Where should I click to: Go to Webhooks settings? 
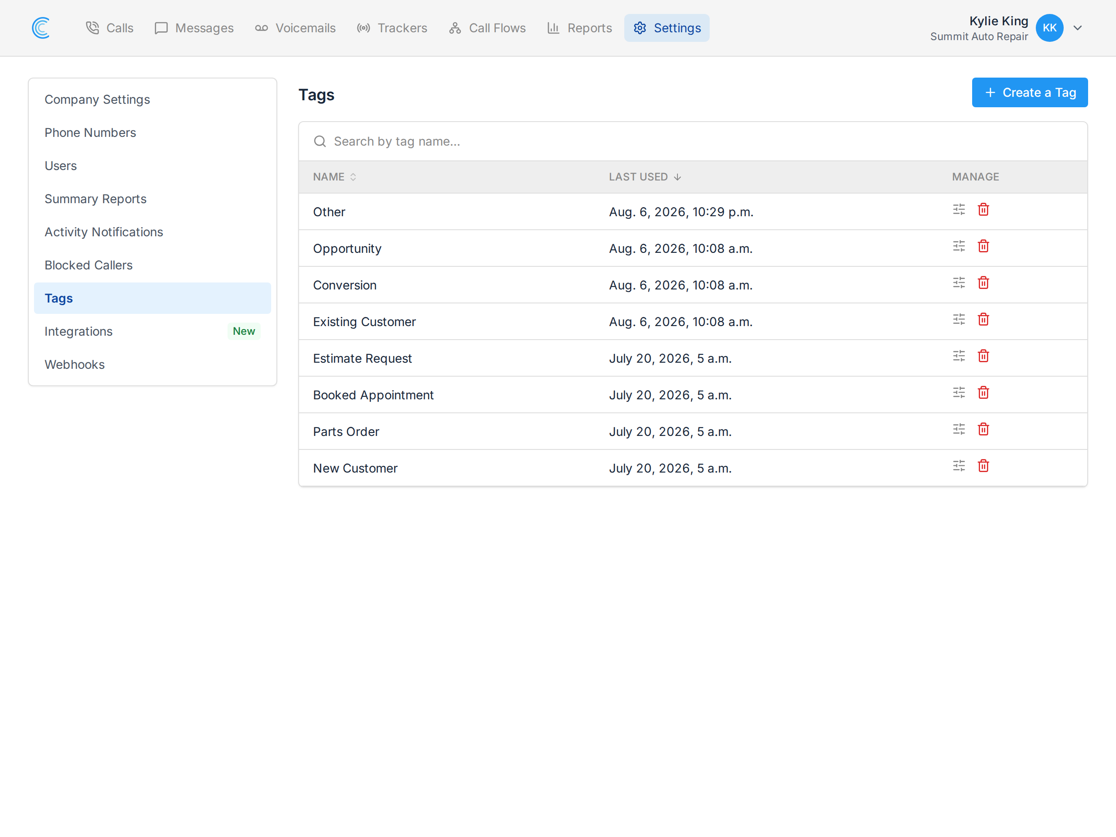tap(153, 365)
